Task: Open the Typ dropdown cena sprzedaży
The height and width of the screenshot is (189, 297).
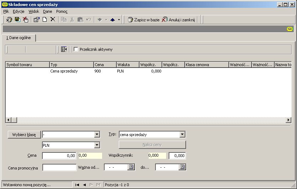Action: (x=182, y=135)
